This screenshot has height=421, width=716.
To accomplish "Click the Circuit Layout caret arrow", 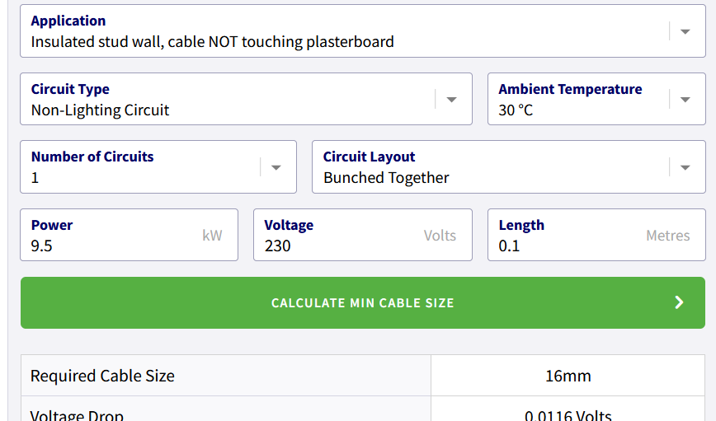I will 685,167.
